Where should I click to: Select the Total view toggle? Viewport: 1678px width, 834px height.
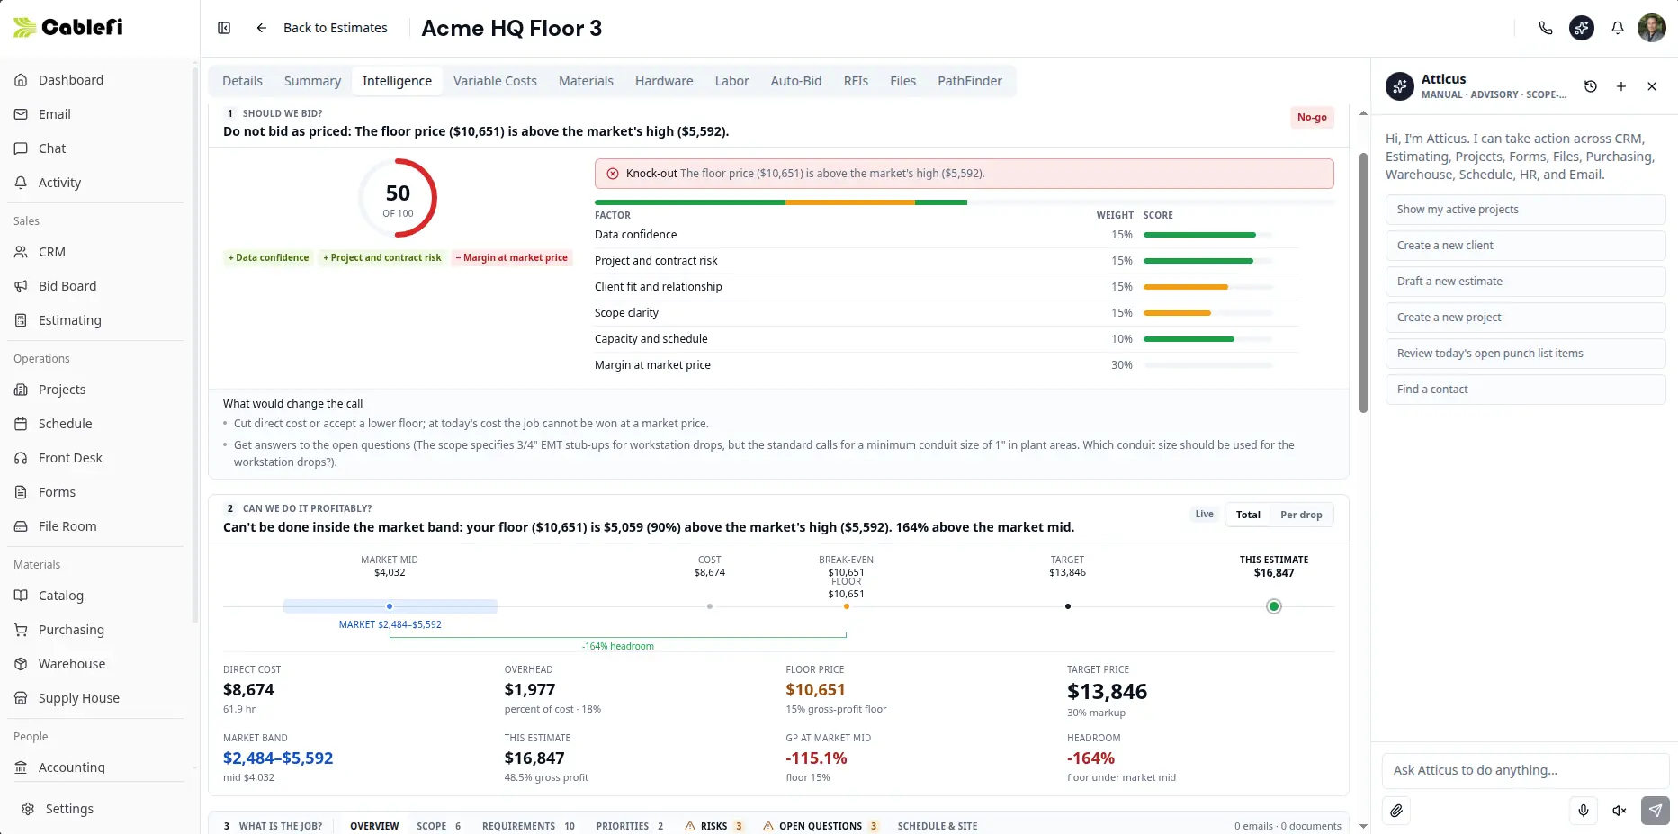point(1248,515)
